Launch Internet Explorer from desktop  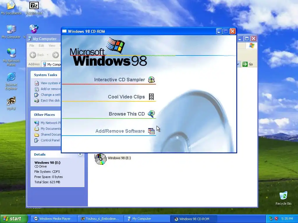pyautogui.click(x=11, y=81)
